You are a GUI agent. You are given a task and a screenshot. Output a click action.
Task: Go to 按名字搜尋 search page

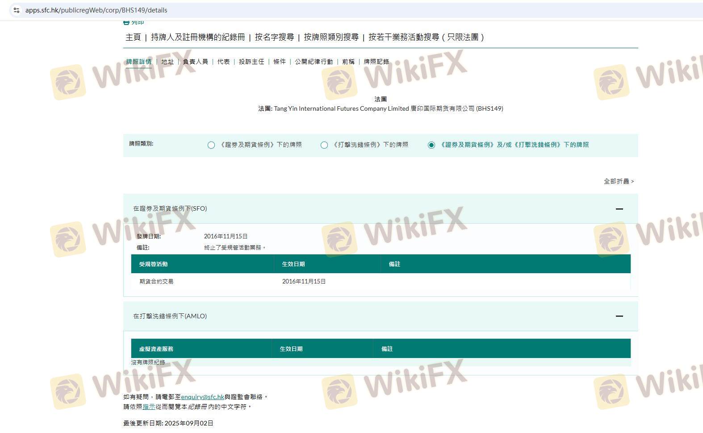[x=274, y=37]
